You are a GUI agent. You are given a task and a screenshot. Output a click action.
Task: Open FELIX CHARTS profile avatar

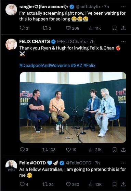11,44
